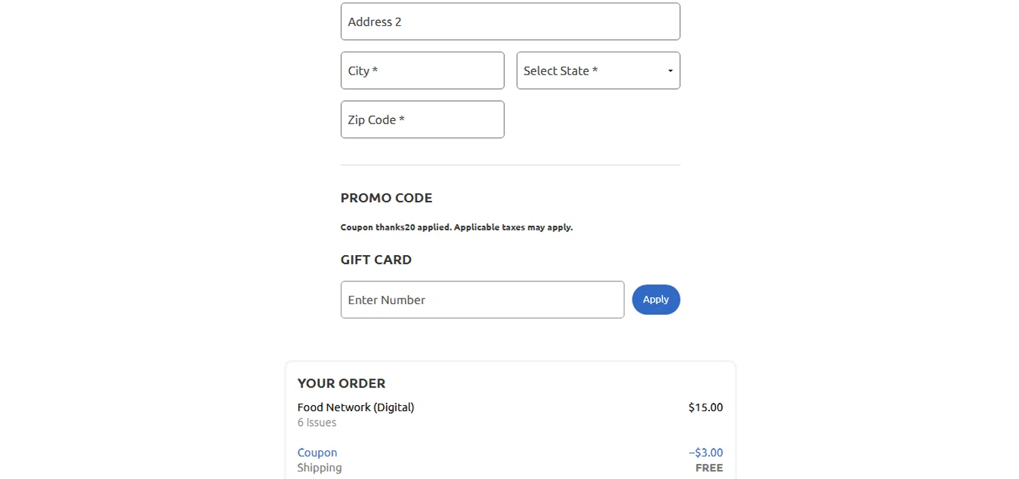The image size is (1019, 479).
Task: Click the PROMO CODE heading
Action: (386, 198)
